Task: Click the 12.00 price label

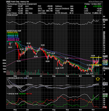Action: 97,66
